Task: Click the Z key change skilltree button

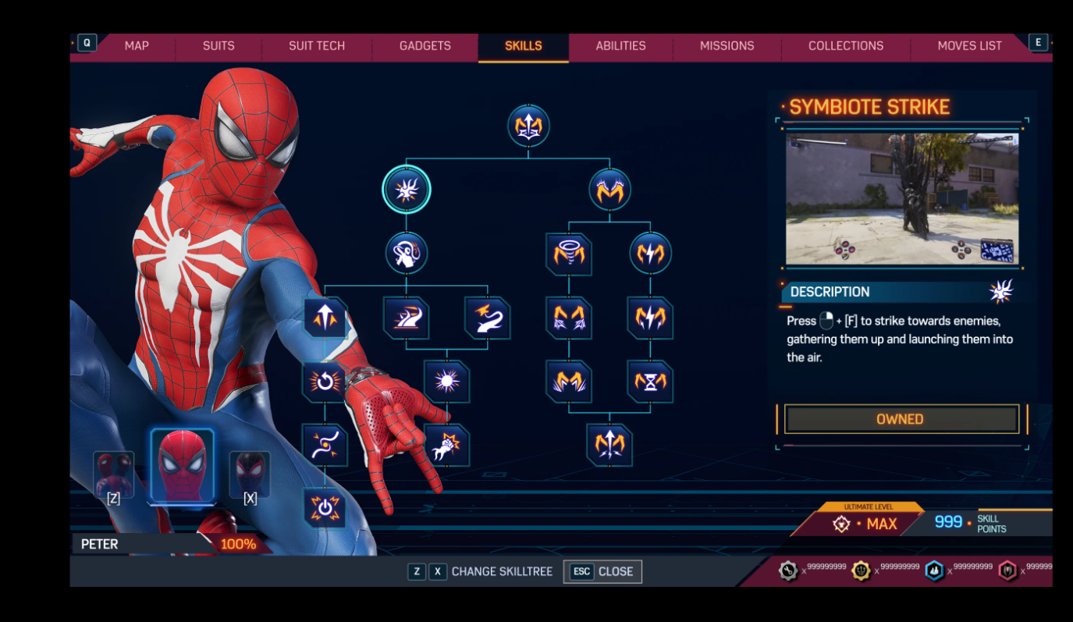Action: (x=417, y=571)
